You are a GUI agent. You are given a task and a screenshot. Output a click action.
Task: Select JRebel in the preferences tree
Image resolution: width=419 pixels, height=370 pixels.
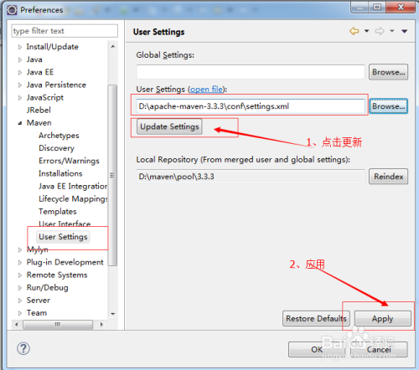pos(39,110)
